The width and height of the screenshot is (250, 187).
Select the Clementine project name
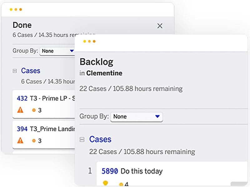click(104, 73)
